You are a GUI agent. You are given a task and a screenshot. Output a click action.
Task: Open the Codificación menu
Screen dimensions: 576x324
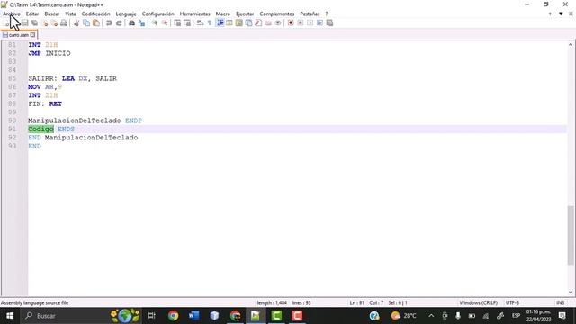pyautogui.click(x=95, y=13)
